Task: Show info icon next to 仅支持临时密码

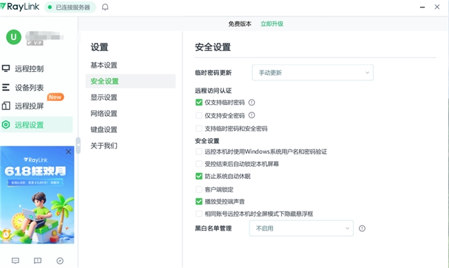Action: tap(251, 102)
